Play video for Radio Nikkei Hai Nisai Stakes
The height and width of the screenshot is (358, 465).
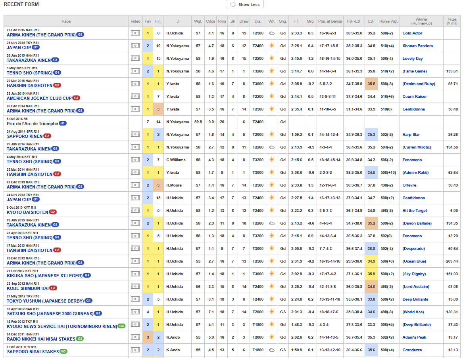point(135,337)
